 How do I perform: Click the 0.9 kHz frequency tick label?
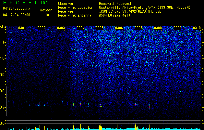click(x=3, y=75)
